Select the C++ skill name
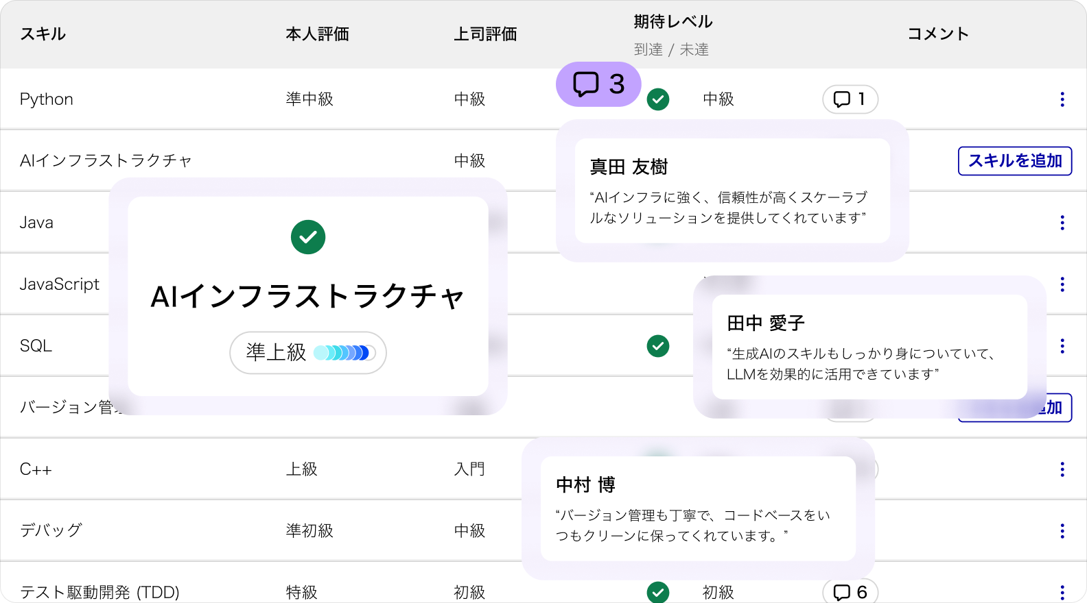Viewport: 1087px width, 603px height. (x=36, y=469)
